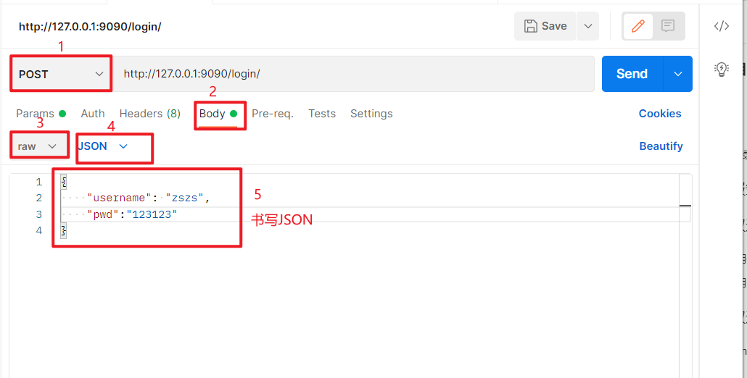Click the "pwd" key in editor
Screen dimensions: 747x378
(103, 214)
